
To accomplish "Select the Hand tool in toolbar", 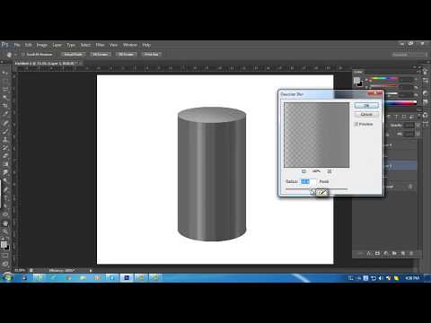I will pos(5,223).
